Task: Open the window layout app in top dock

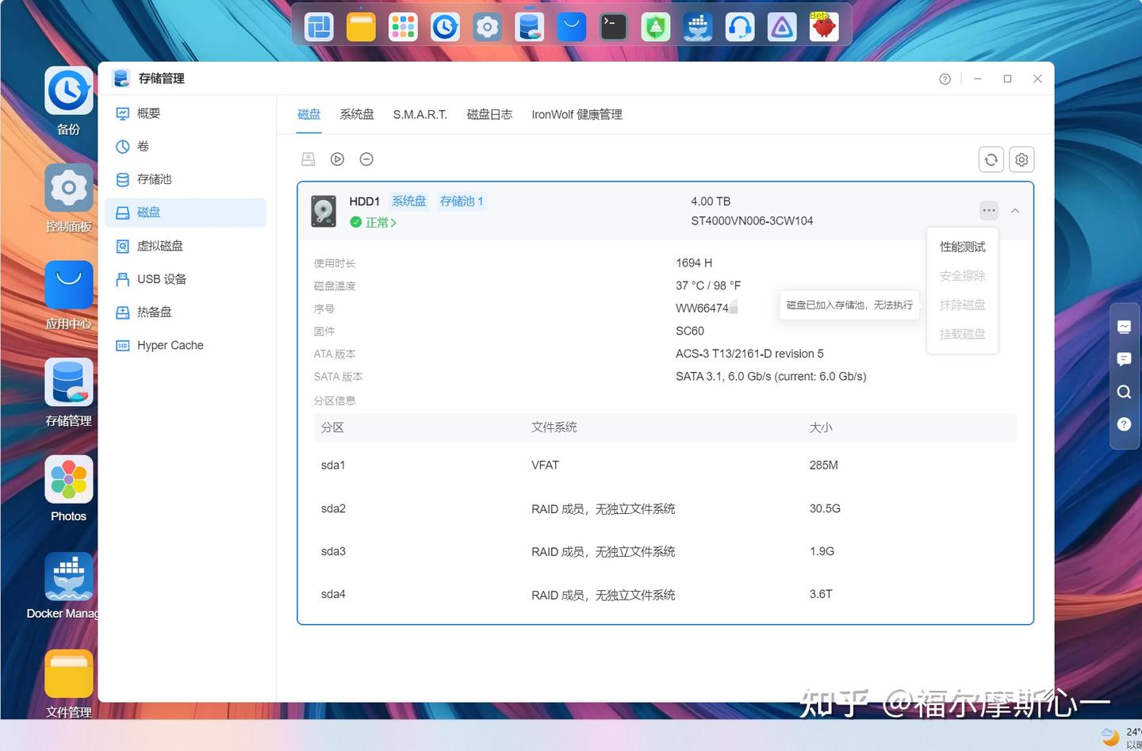Action: [x=319, y=27]
